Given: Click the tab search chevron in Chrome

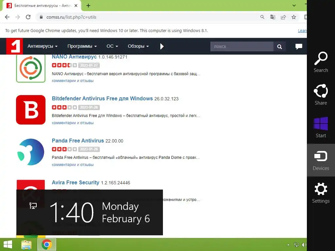Looking at the screenshot, I should pyautogui.click(x=294, y=6).
